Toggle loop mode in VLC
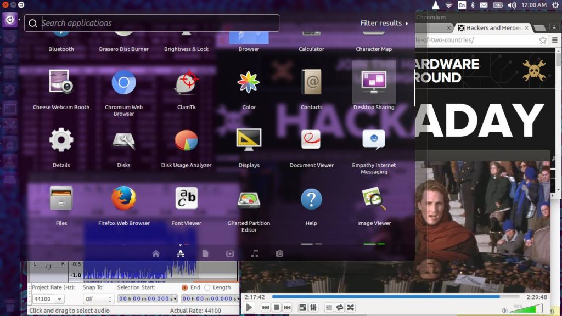The image size is (562, 316). click(340, 307)
